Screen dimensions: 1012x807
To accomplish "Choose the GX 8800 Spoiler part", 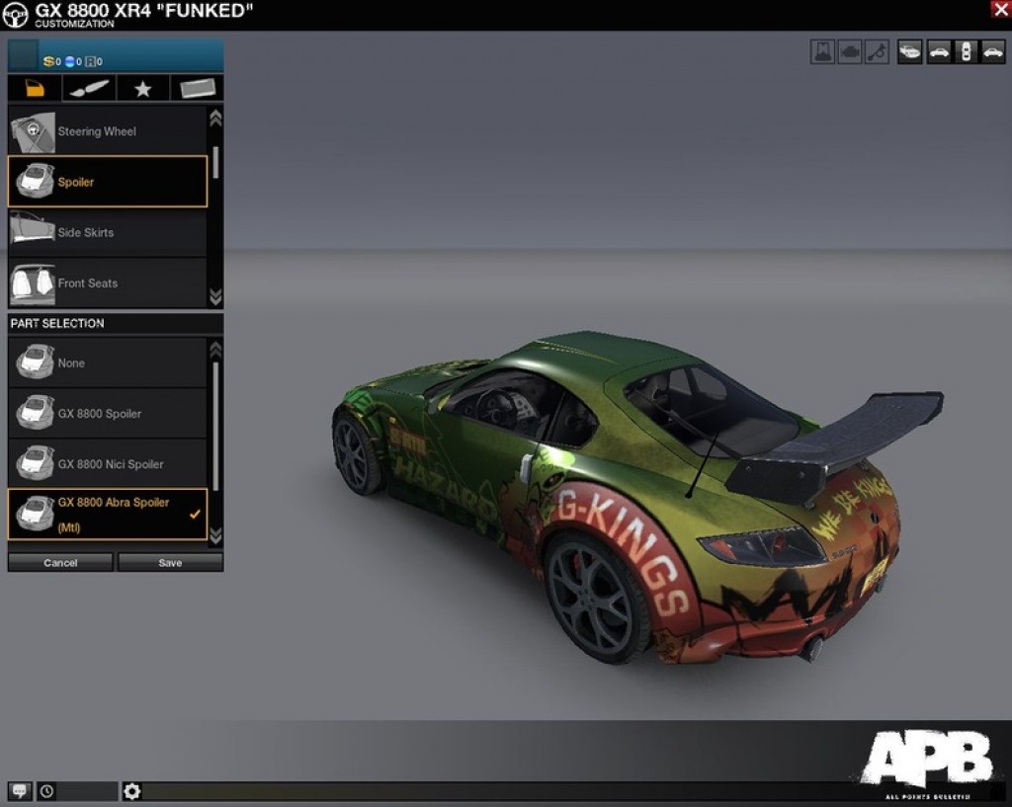I will (x=107, y=414).
